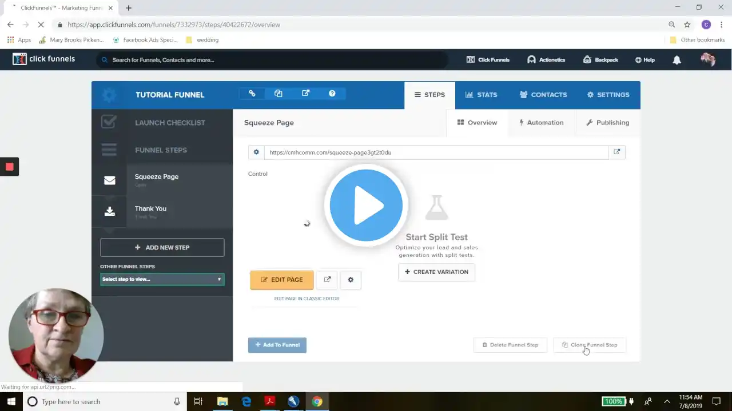Click the Windows taskbar search box
732x411 pixels.
point(104,402)
